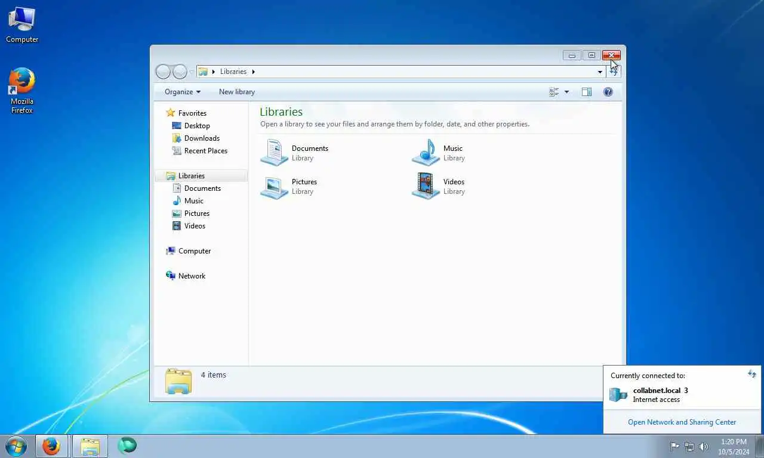The width and height of the screenshot is (764, 458).
Task: Maximize the Libraries window
Action: (592, 55)
